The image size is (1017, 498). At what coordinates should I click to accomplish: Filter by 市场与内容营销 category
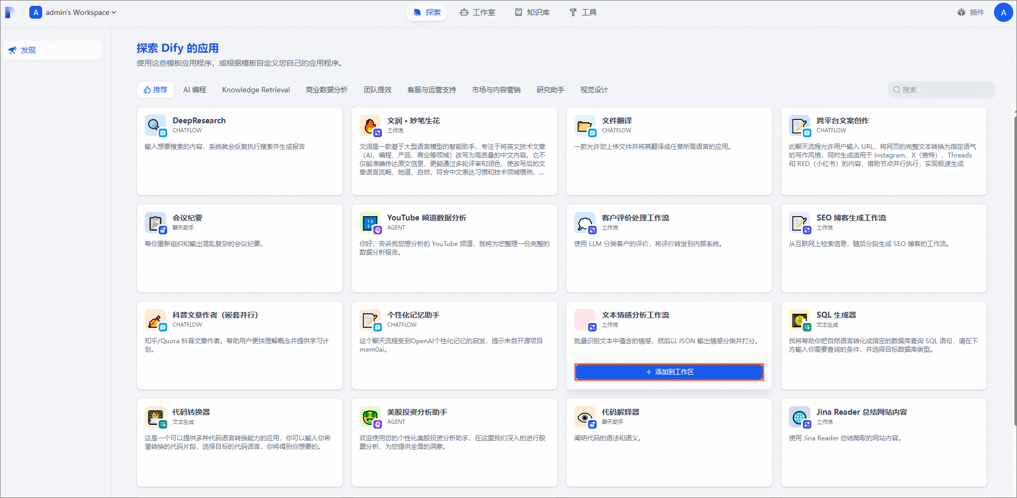click(496, 90)
